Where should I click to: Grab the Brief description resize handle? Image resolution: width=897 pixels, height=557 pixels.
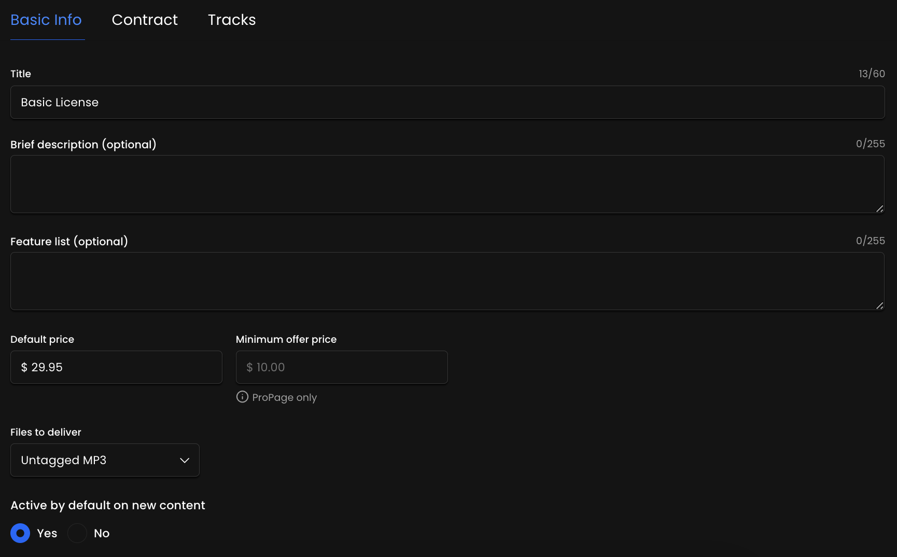click(x=879, y=208)
